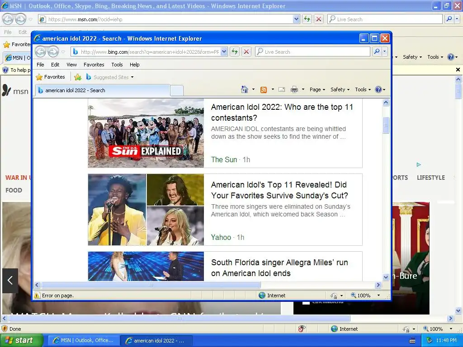463x347 pixels.
Task: Click Print icon in Bing window
Action: pos(294,89)
